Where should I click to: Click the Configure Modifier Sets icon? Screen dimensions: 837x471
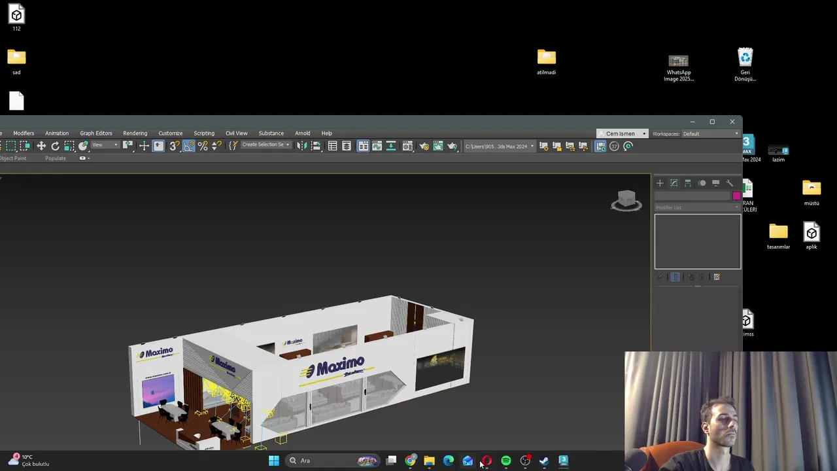tap(717, 277)
